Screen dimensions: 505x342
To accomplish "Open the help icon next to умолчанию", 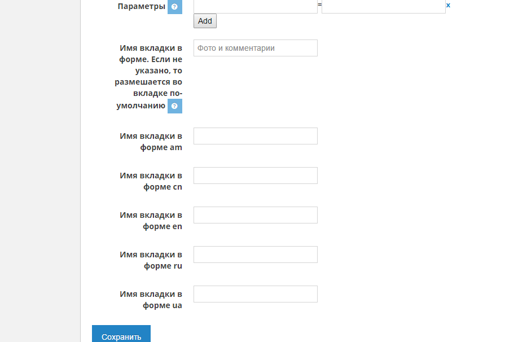I will (174, 106).
